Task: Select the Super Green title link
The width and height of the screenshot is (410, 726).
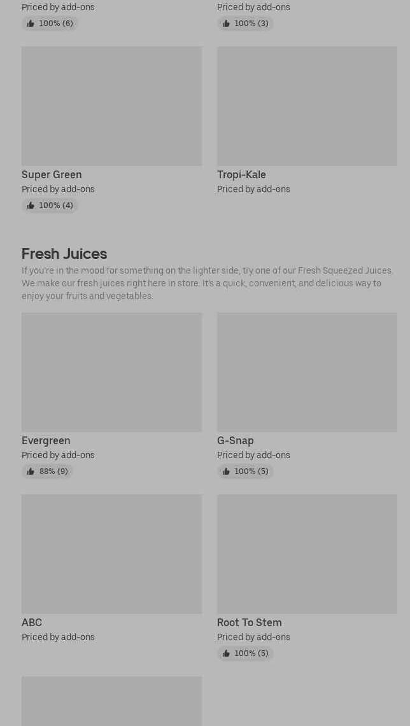Action: tap(52, 174)
